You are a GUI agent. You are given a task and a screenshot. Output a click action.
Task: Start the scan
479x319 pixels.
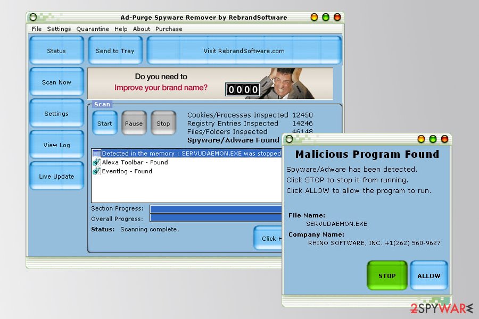[x=105, y=123]
